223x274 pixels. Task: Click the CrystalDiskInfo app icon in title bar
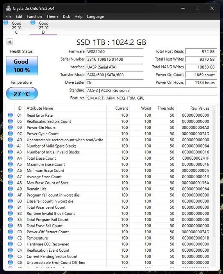(x=8, y=8)
